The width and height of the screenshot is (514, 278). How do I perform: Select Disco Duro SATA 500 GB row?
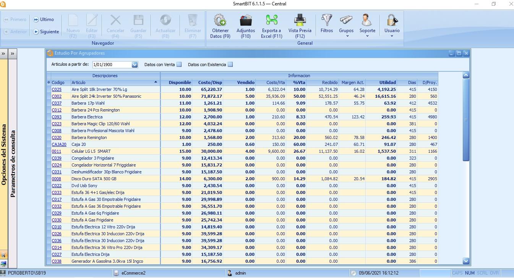pos(242,179)
